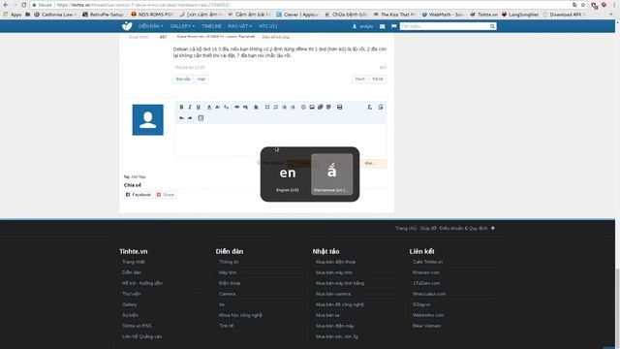This screenshot has width=620, height=349.
Task: Reload the page in Chrome
Action: tap(23, 5)
